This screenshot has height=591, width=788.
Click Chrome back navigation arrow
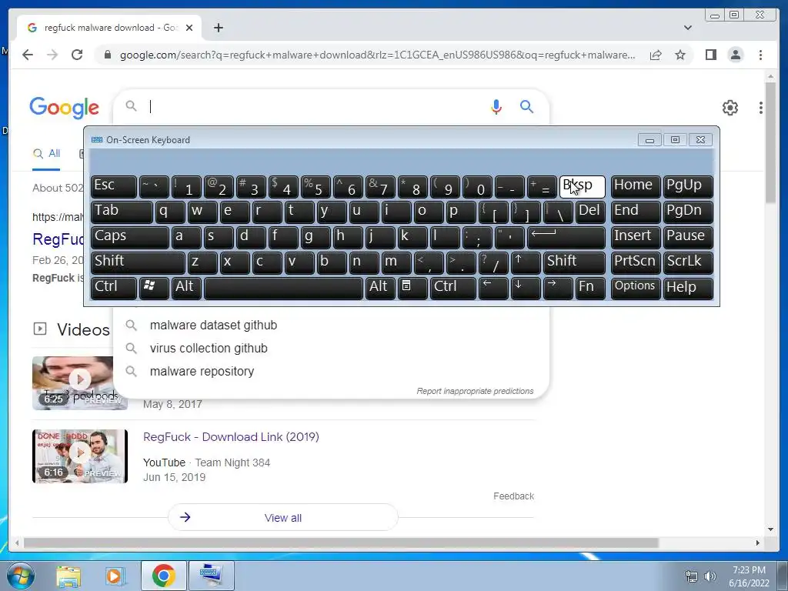[x=28, y=55]
